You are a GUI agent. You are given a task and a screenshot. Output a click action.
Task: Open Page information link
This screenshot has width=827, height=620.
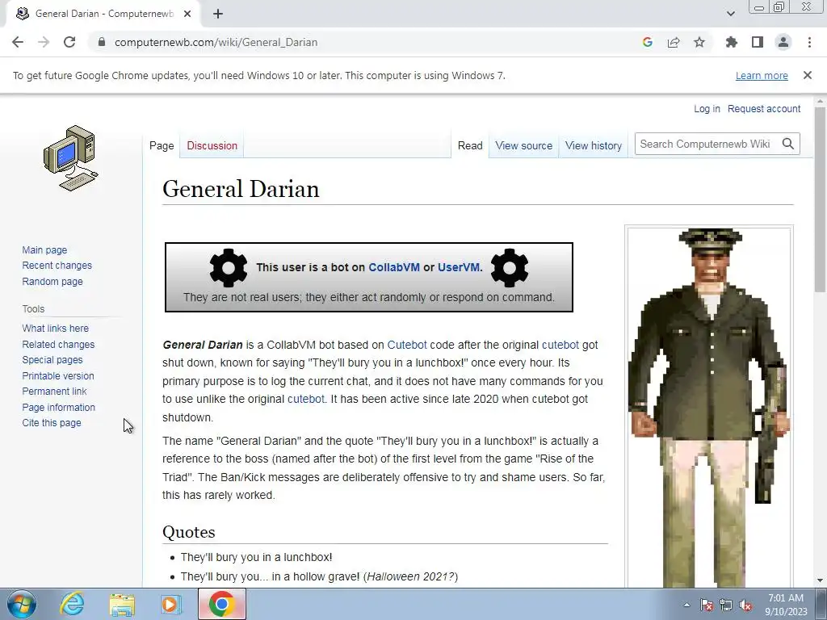pyautogui.click(x=58, y=407)
